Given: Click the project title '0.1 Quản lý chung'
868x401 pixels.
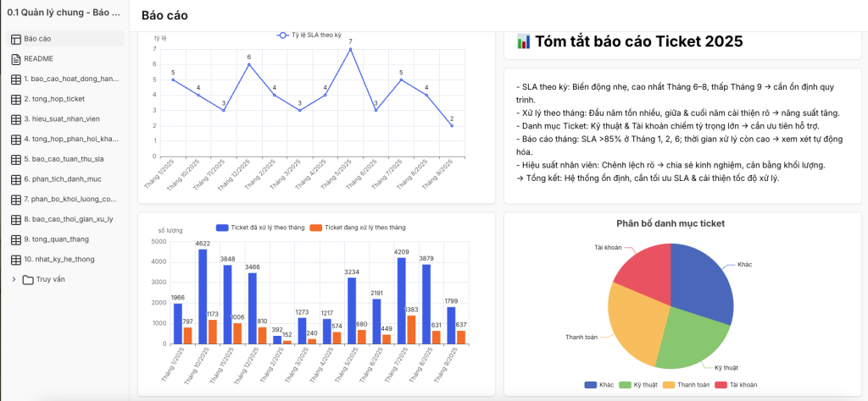Looking at the screenshot, I should 63,14.
